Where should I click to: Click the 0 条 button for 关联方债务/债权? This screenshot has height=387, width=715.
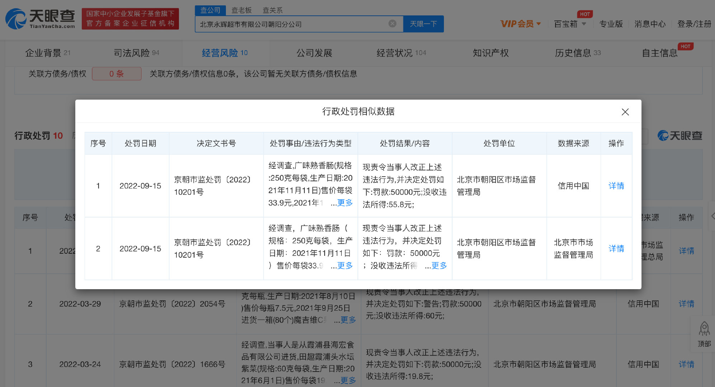tap(117, 74)
